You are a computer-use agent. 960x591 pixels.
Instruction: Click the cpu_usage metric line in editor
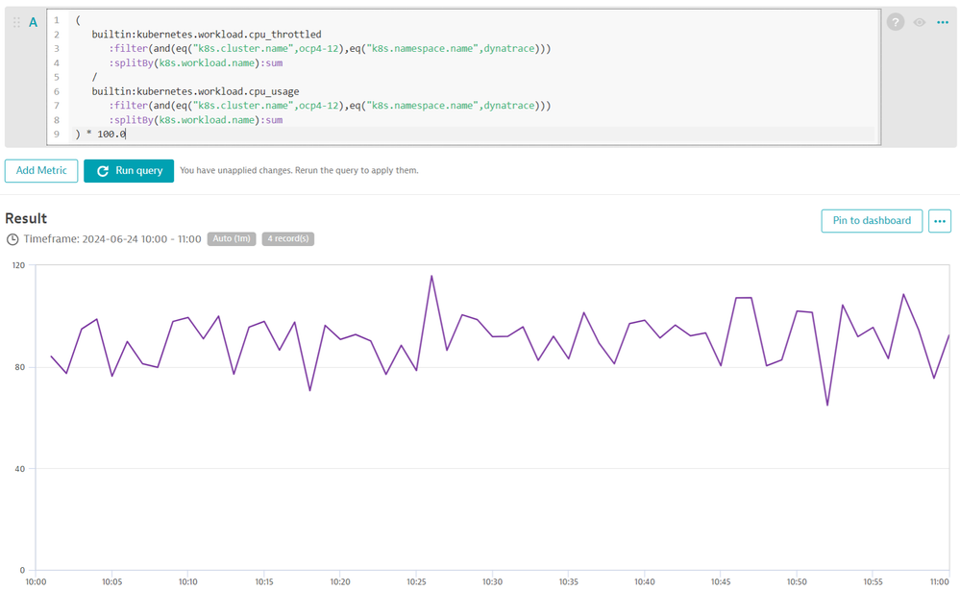(x=195, y=91)
